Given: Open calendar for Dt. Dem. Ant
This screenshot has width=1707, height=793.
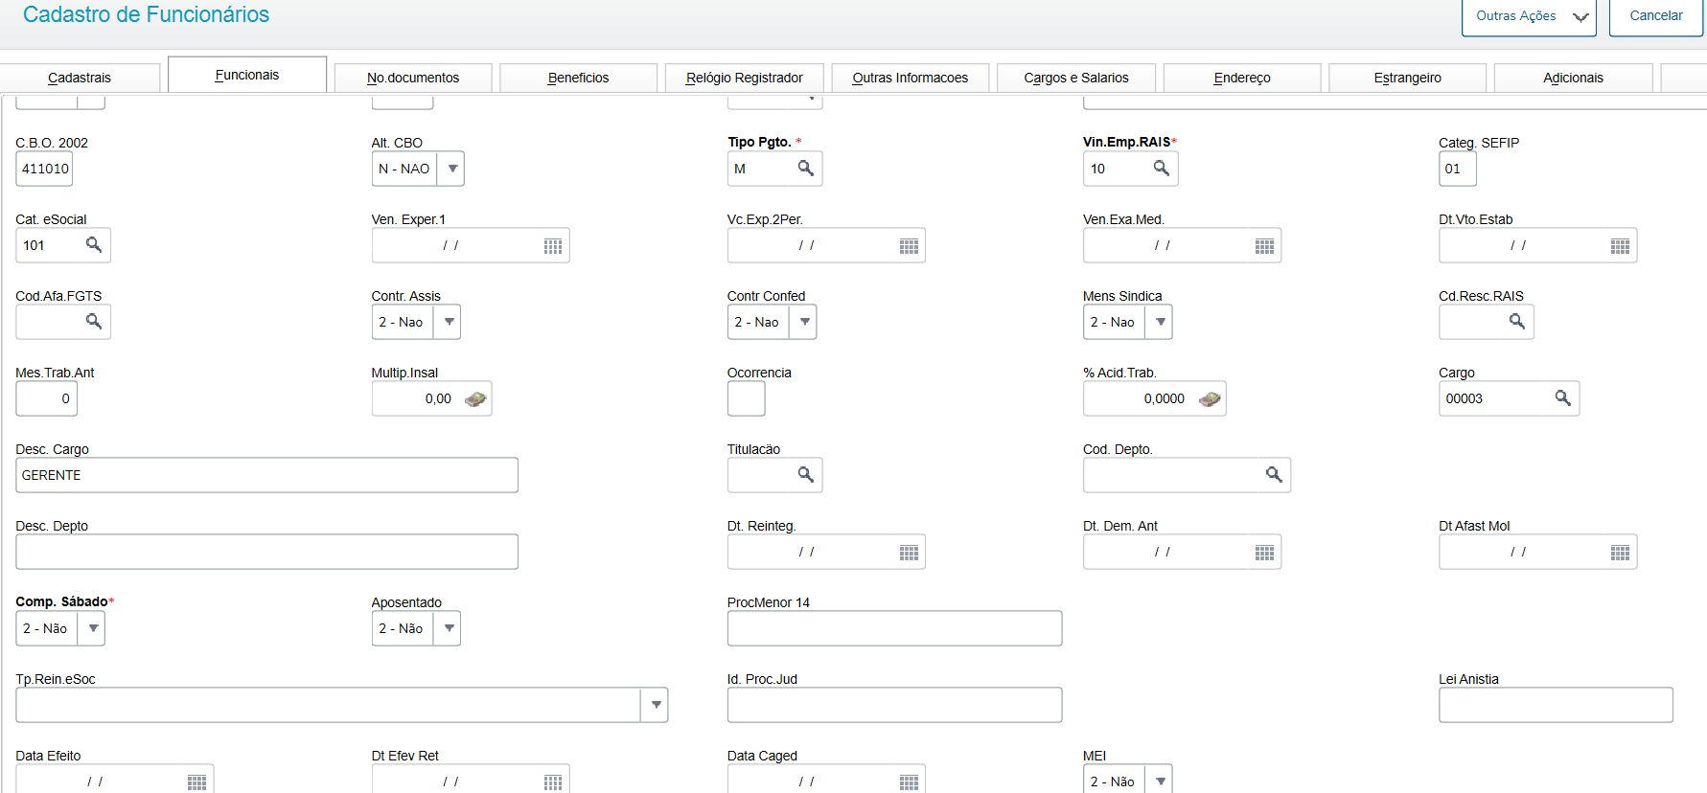Looking at the screenshot, I should coord(1264,553).
